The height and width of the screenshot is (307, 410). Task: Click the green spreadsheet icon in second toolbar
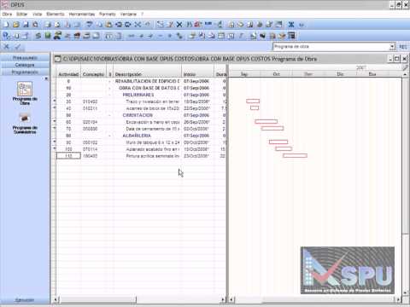coord(48,36)
